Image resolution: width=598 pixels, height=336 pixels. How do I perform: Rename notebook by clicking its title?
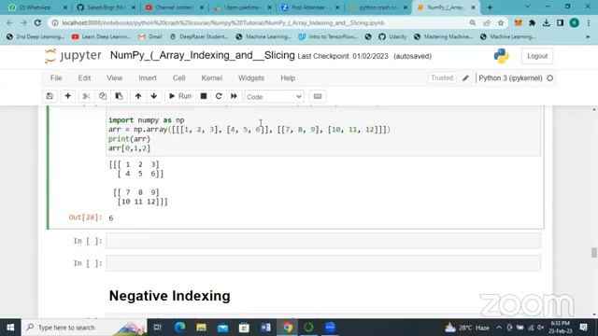(x=203, y=56)
